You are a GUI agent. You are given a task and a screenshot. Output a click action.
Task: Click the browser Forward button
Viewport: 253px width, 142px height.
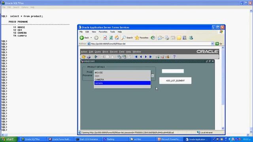click(x=96, y=38)
